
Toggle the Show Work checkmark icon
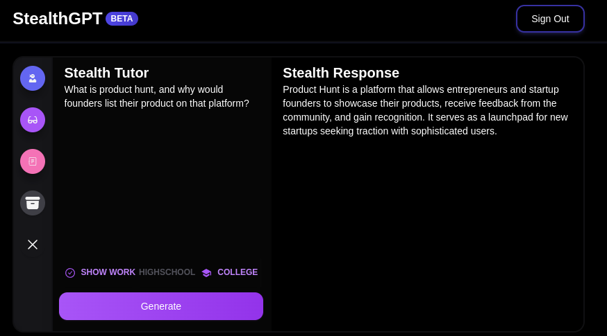point(70,273)
